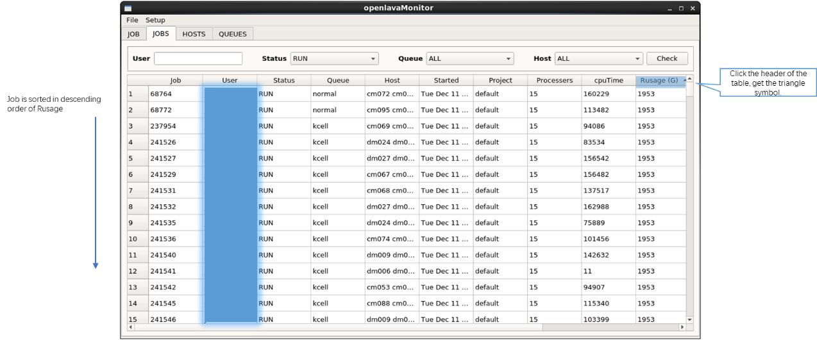Click host cell cm072 in row 1

tap(392, 93)
